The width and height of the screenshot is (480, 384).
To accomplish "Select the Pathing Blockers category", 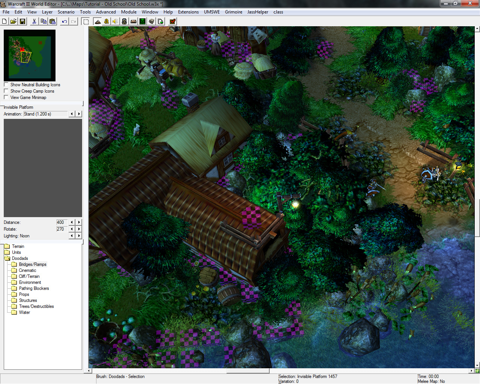I will [34, 288].
